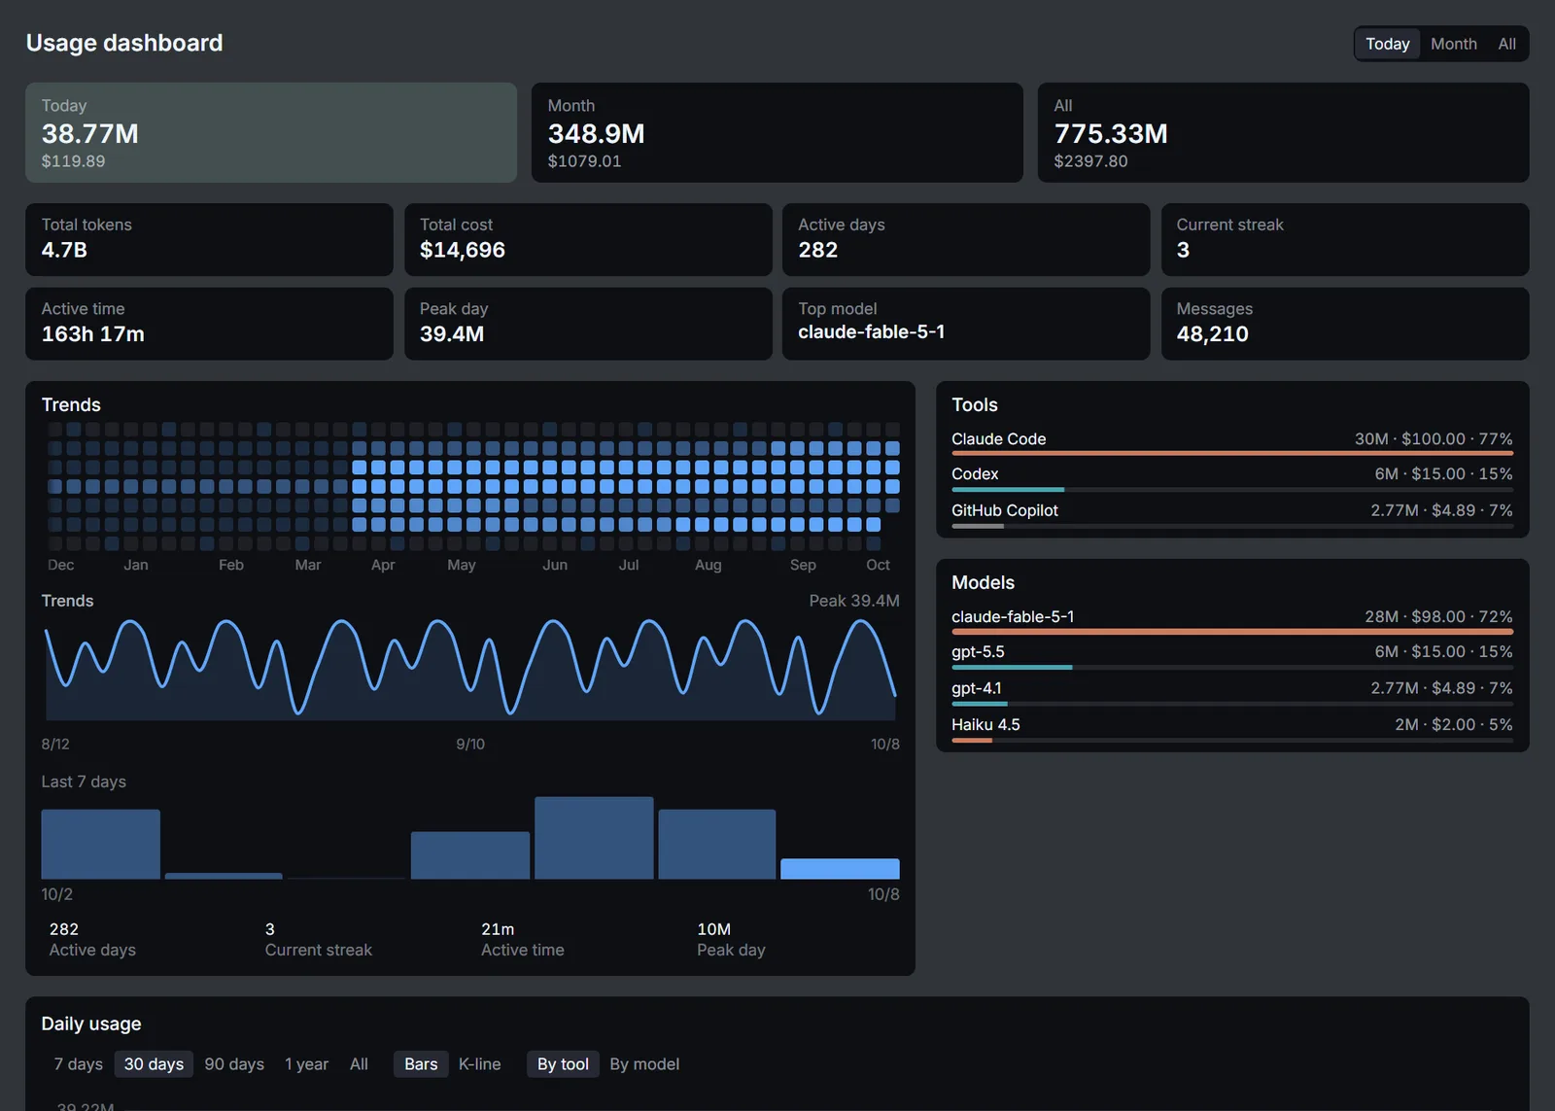Viewport: 1555px width, 1111px height.
Task: Click the Jun month label under the heatmap
Action: click(555, 565)
